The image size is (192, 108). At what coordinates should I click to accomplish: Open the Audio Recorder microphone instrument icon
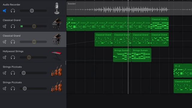(x=57, y=8)
